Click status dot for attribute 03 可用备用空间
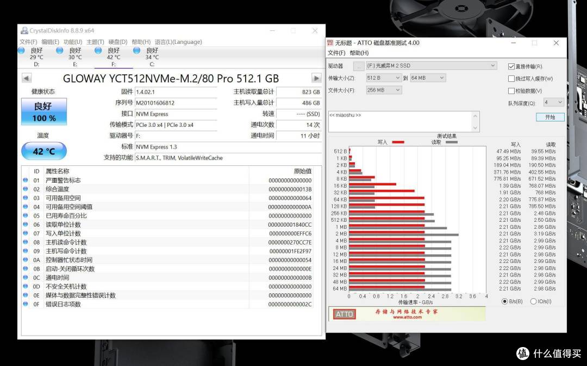The height and width of the screenshot is (366, 587). pos(26,198)
